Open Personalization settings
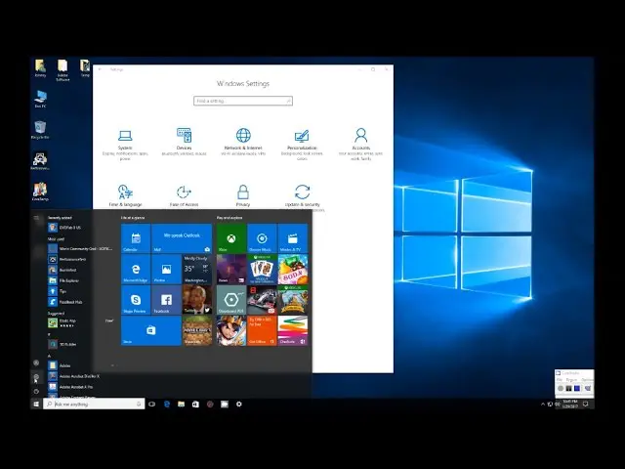 click(302, 141)
